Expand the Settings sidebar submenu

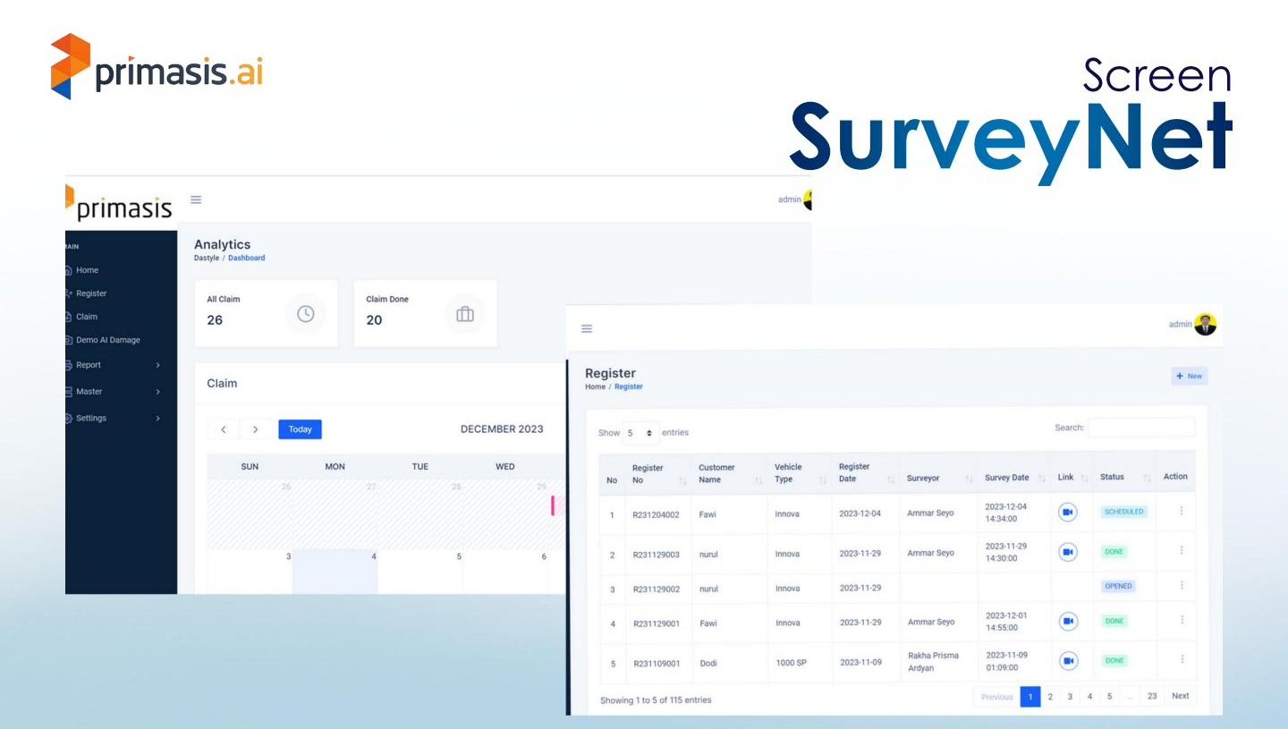[157, 419]
